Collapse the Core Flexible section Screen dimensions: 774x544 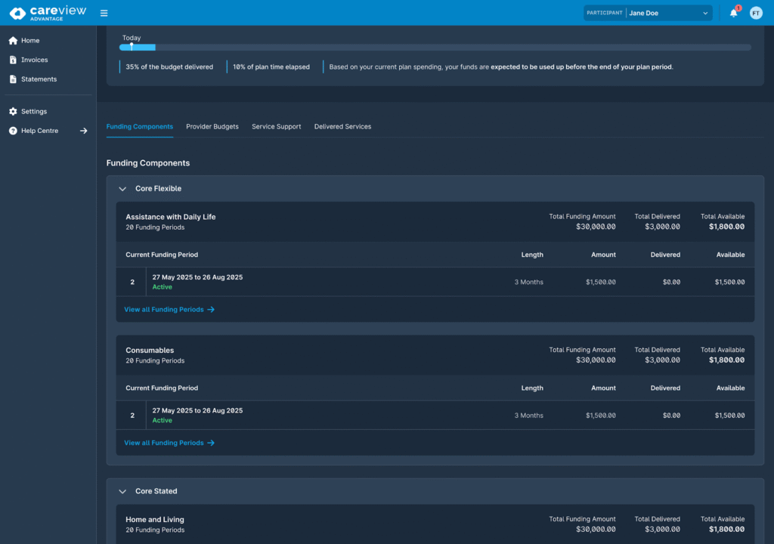[x=122, y=189]
